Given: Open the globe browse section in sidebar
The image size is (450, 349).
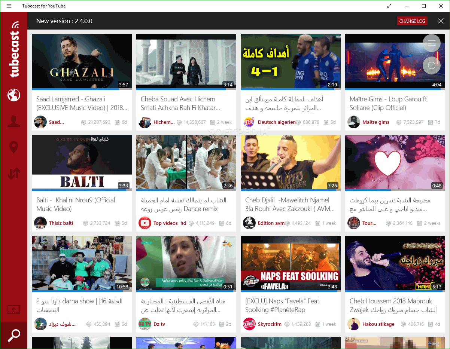Looking at the screenshot, I should 14,95.
